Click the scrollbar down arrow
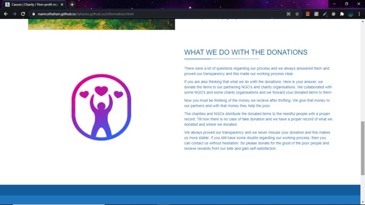 point(363,202)
